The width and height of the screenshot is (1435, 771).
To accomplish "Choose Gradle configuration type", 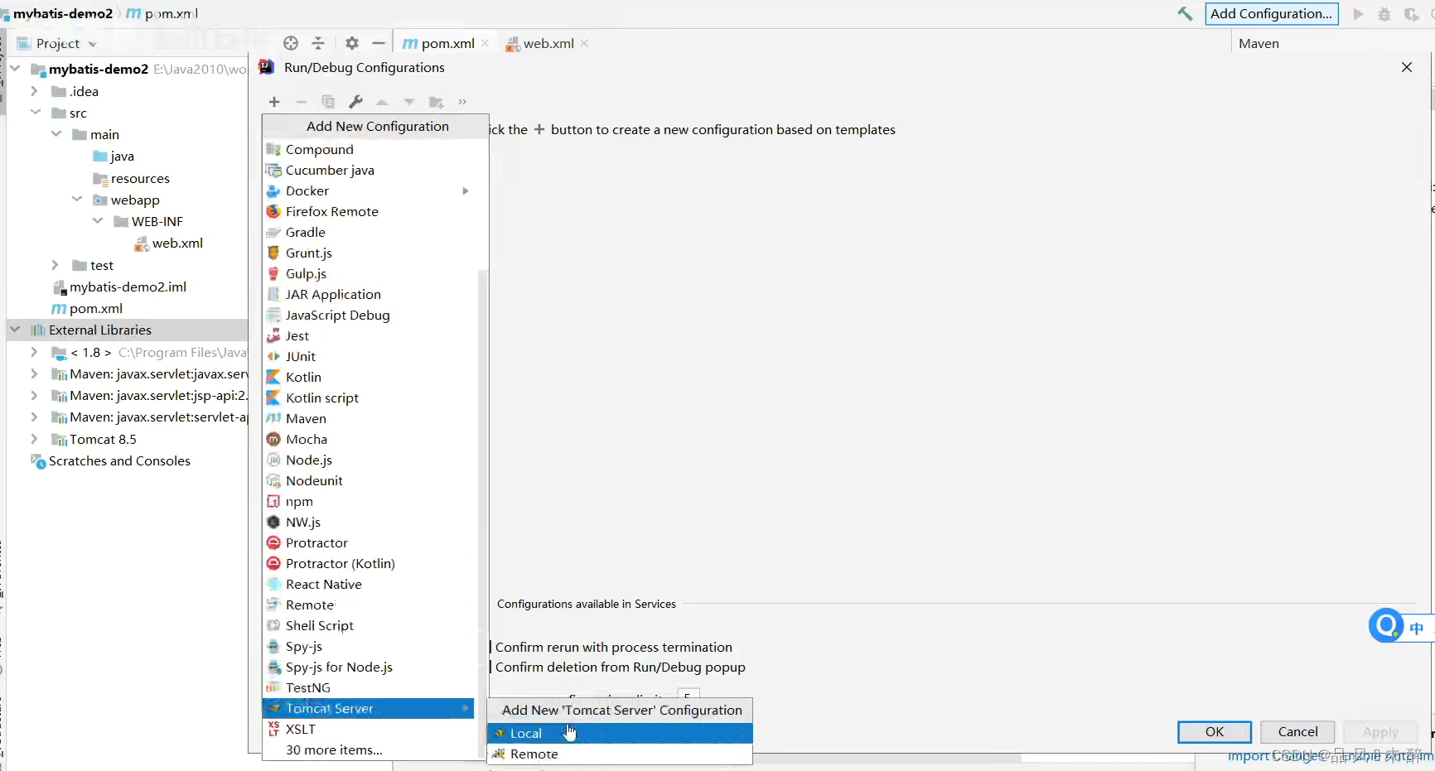I will pyautogui.click(x=369, y=232).
